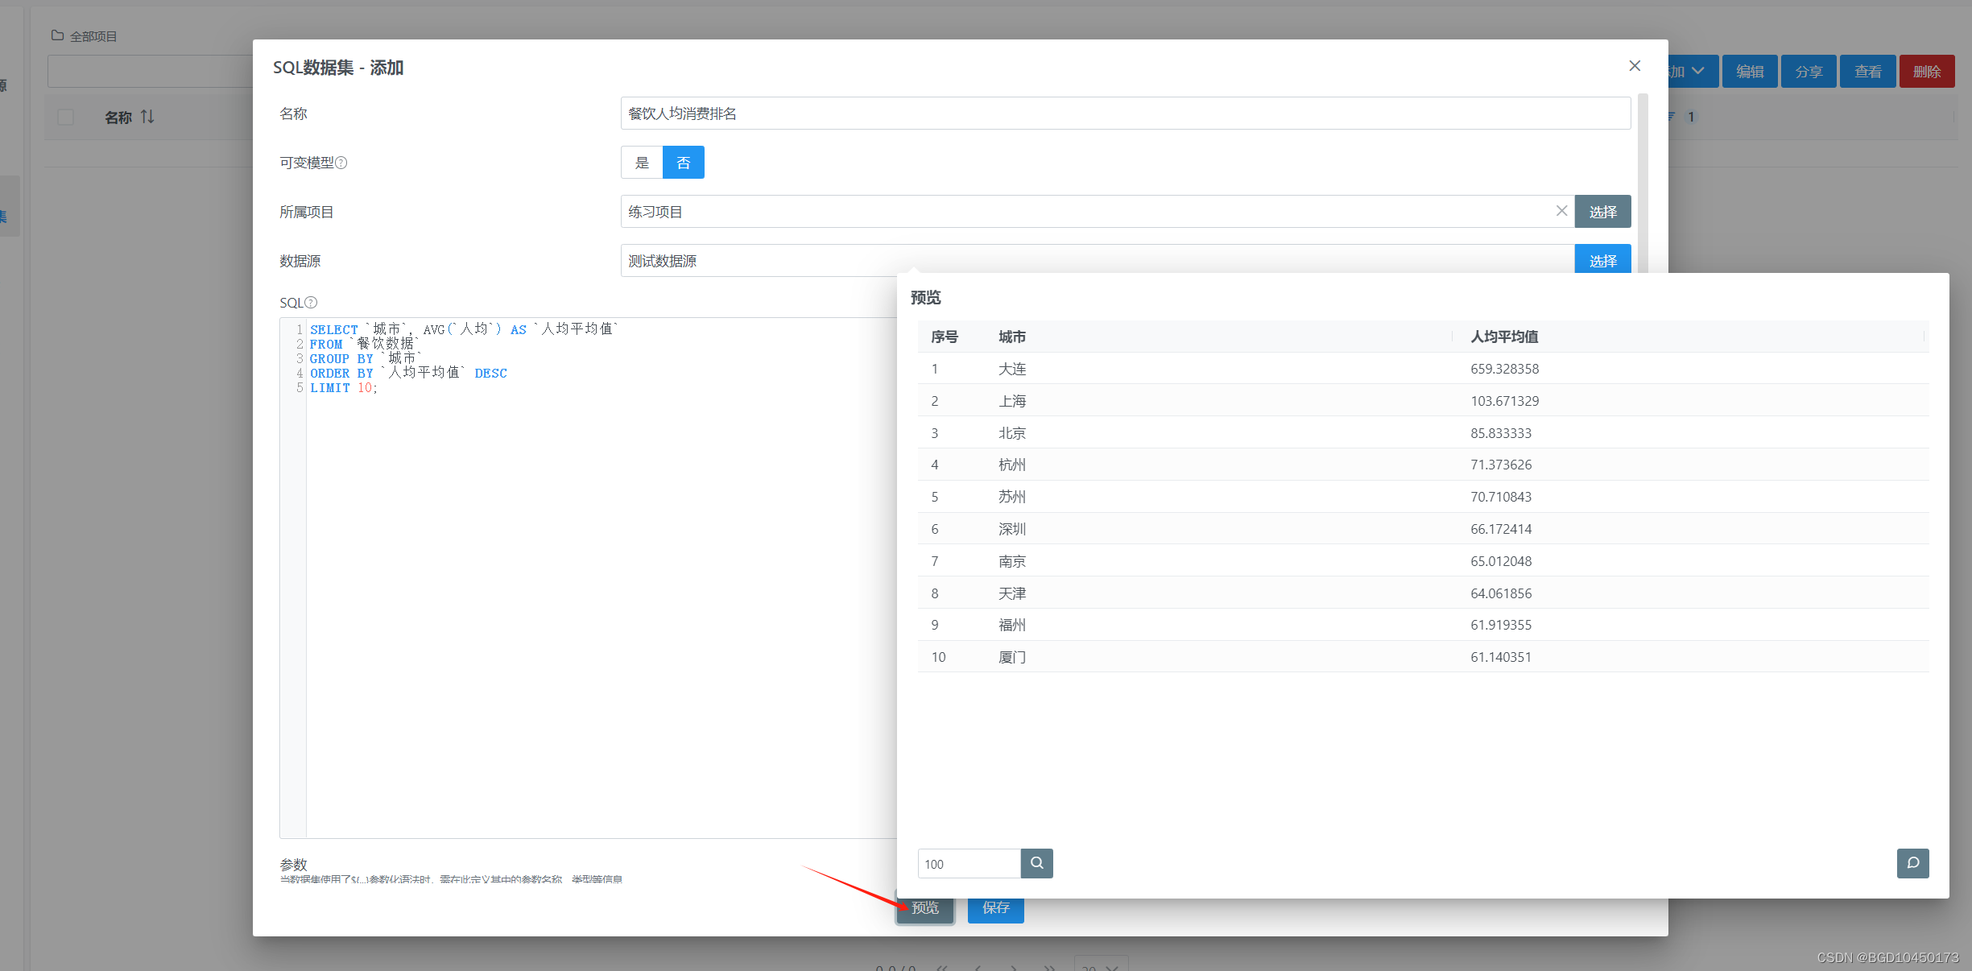
Task: Click 选择 next to 测试数据源
Action: click(1602, 260)
